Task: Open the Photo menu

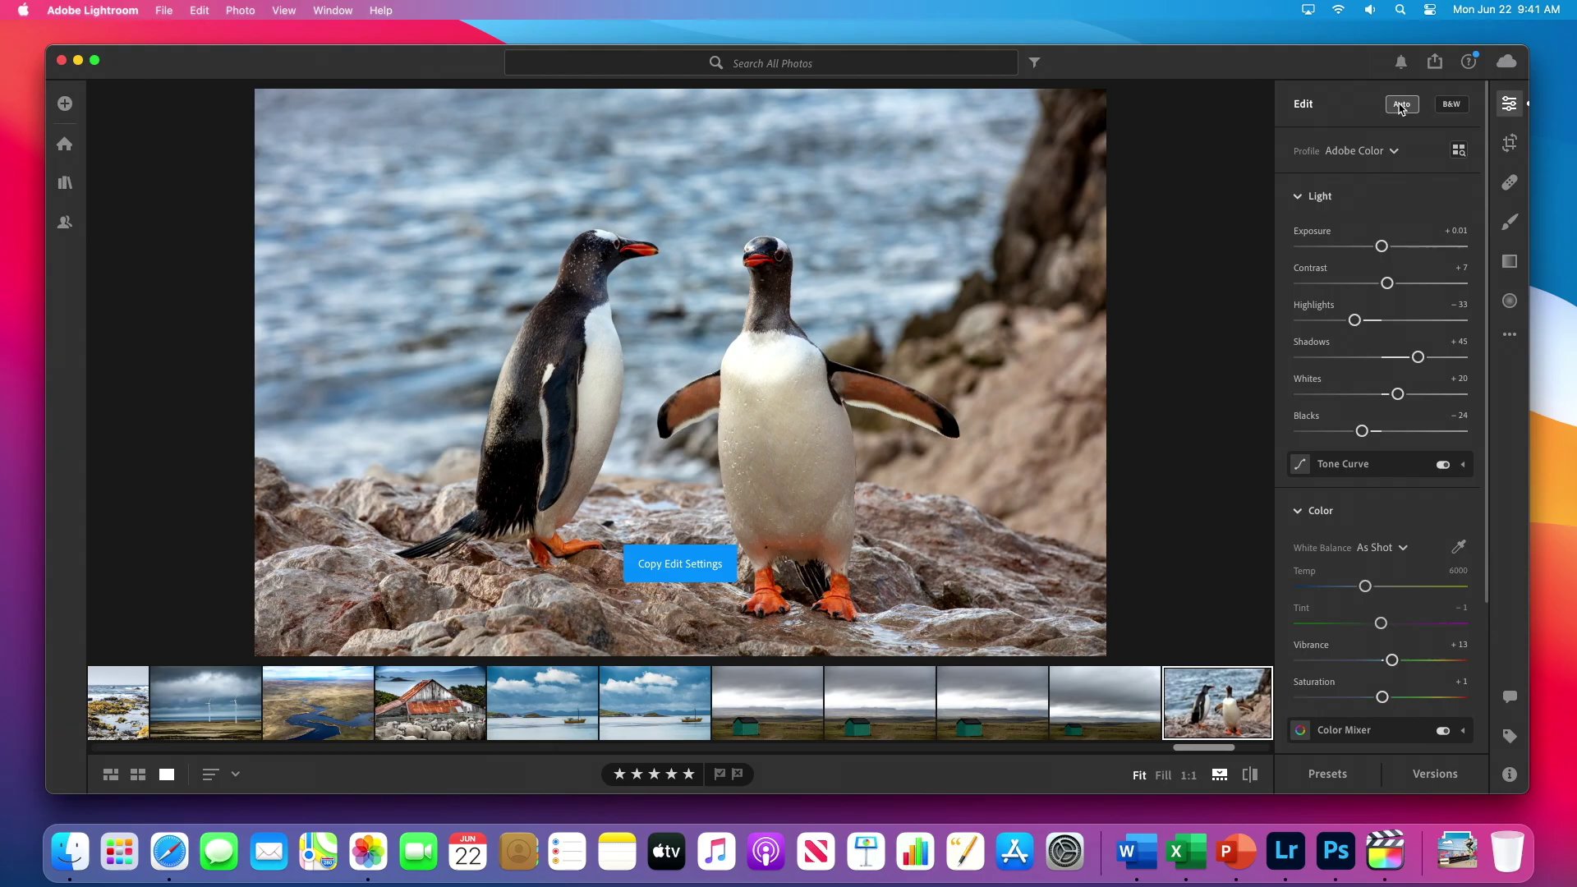Action: [240, 10]
